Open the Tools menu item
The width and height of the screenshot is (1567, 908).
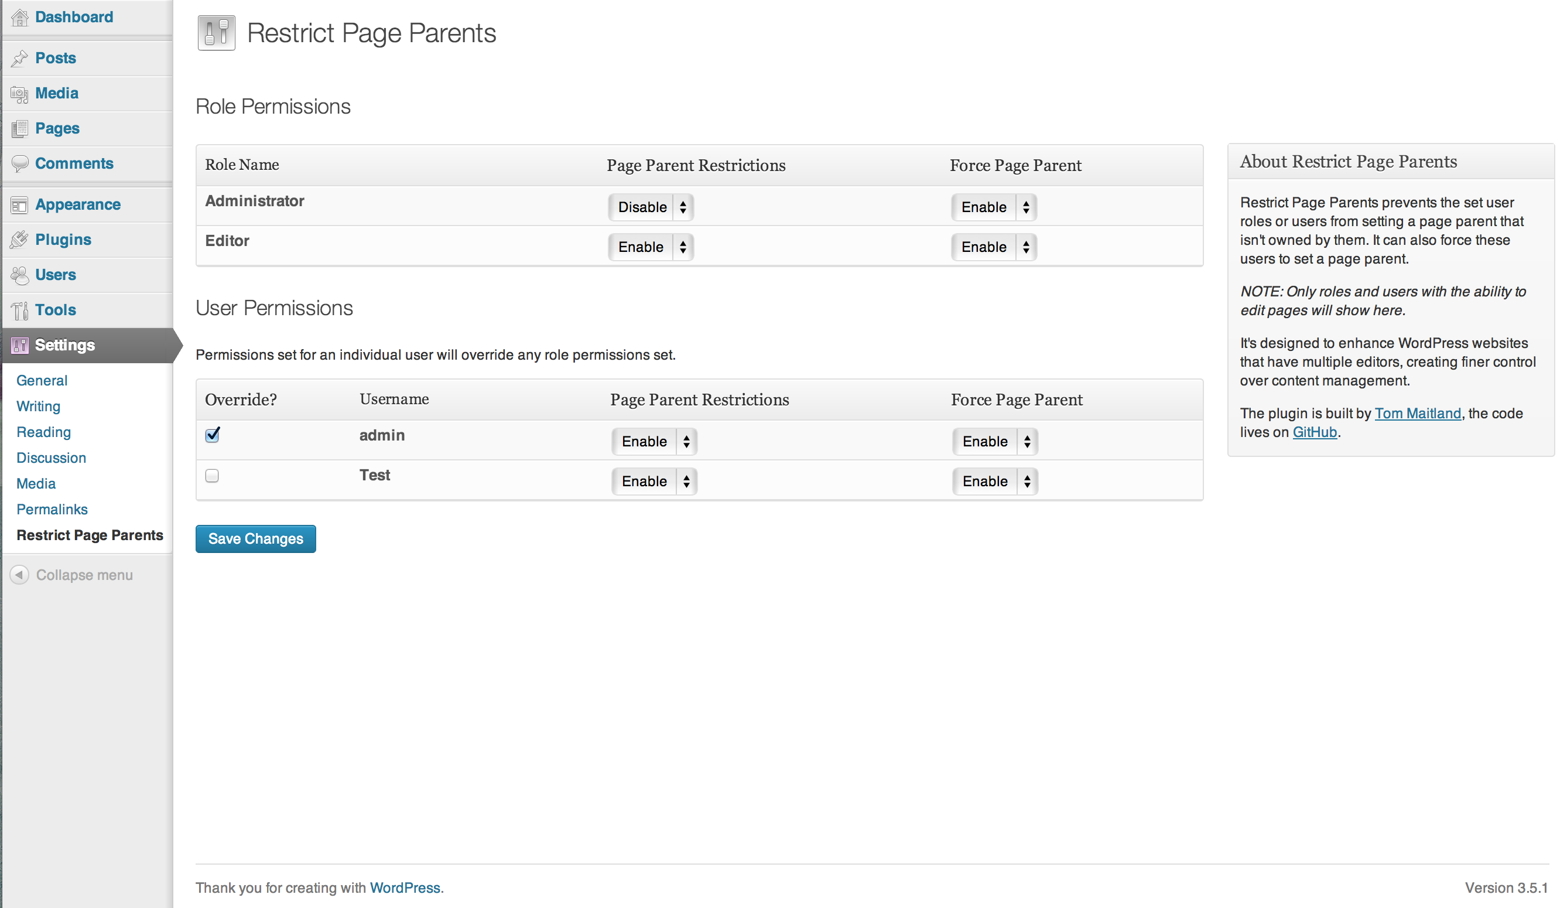(56, 310)
